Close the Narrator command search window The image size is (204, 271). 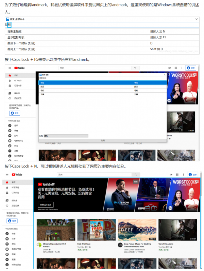pyautogui.click(x=197, y=19)
